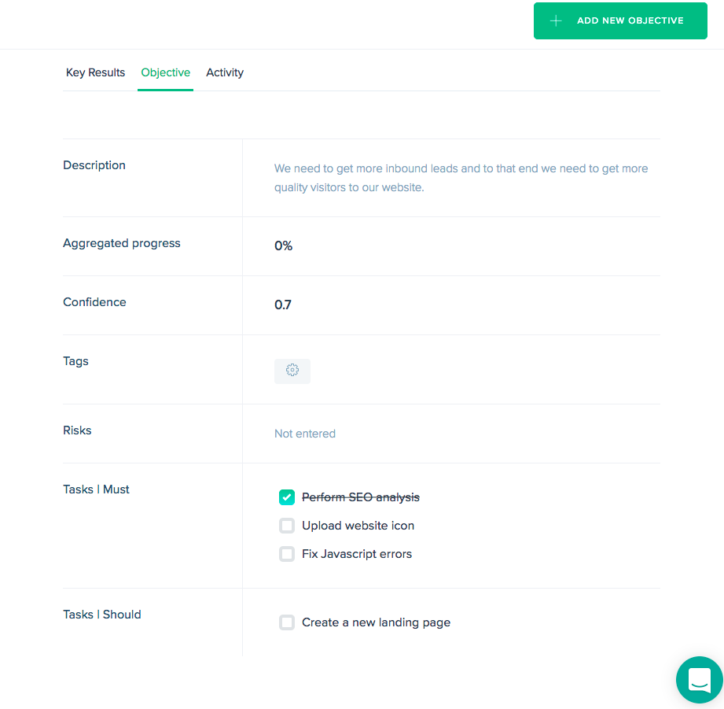Check the Upload website icon task
Screen dimensions: 724x709
[x=287, y=526]
